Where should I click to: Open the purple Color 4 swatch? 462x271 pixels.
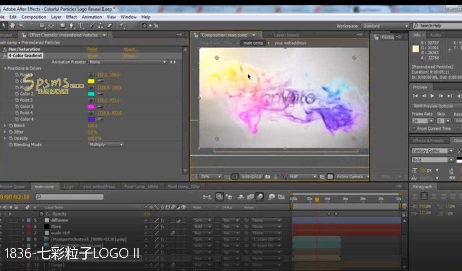91,119
